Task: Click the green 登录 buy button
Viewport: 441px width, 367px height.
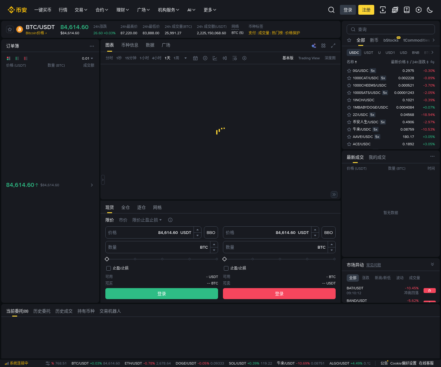Action: coord(162,294)
